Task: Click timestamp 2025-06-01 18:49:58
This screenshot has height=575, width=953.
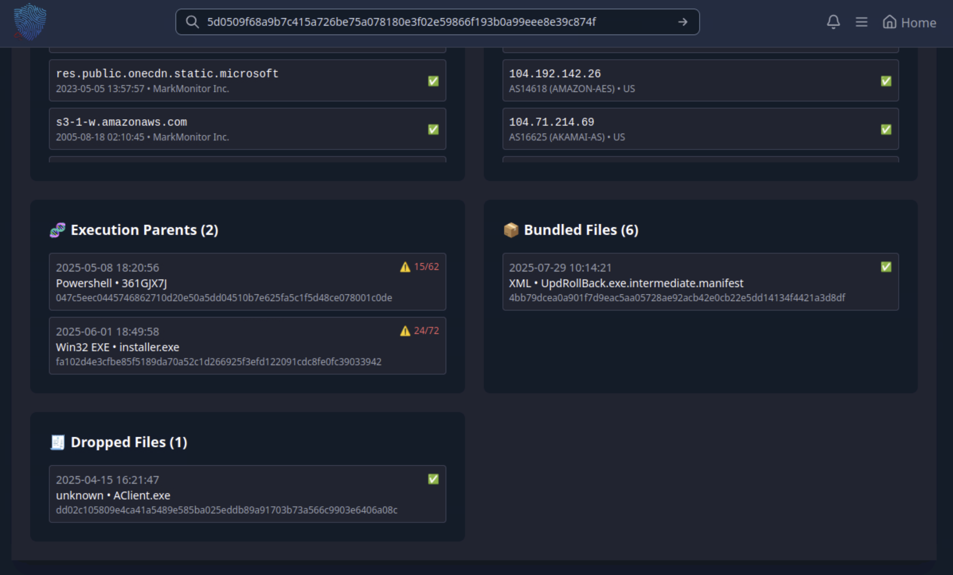Action: (108, 332)
